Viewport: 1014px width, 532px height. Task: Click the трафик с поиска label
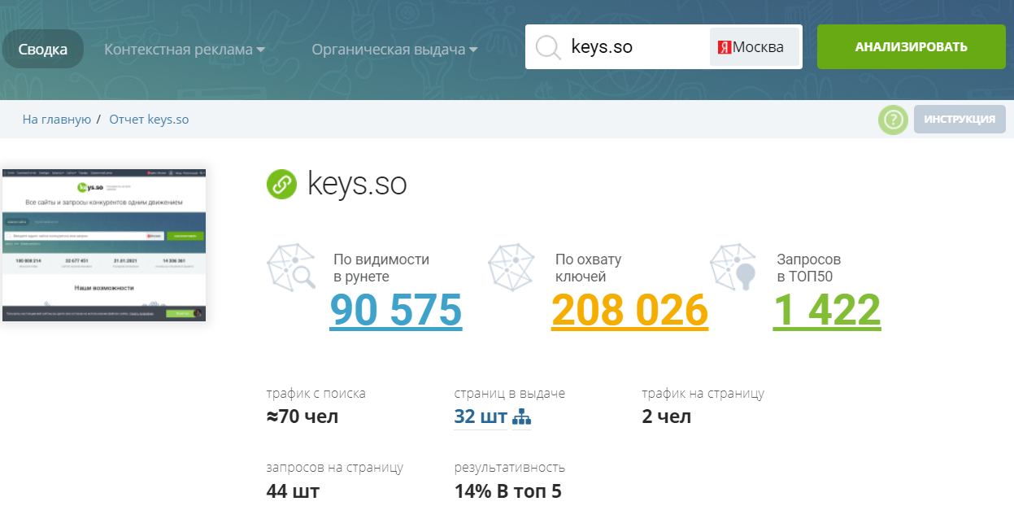[316, 394]
